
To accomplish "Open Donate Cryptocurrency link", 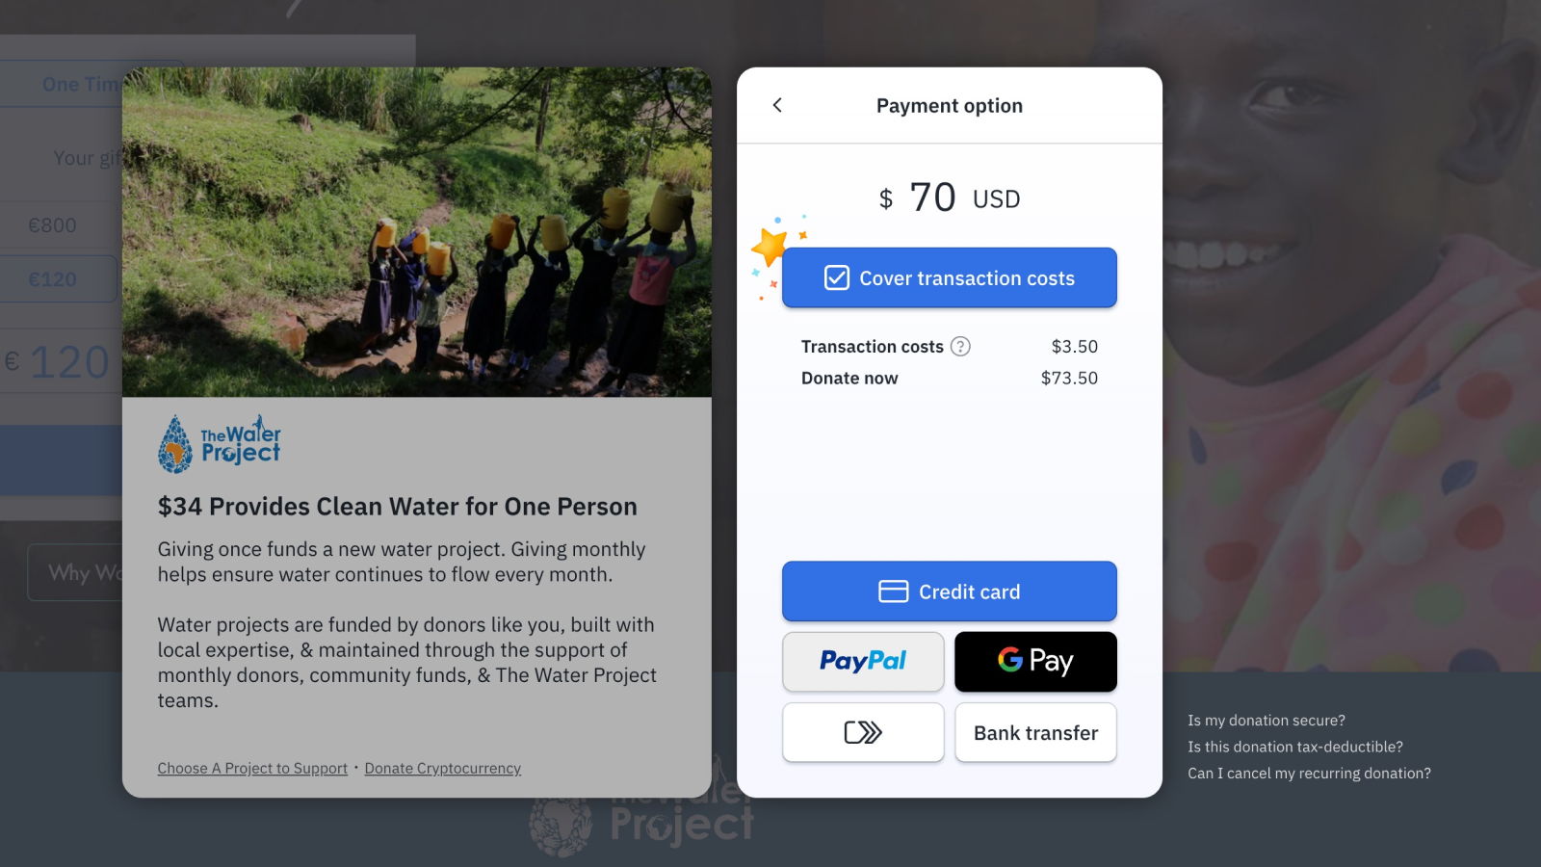I will [442, 768].
